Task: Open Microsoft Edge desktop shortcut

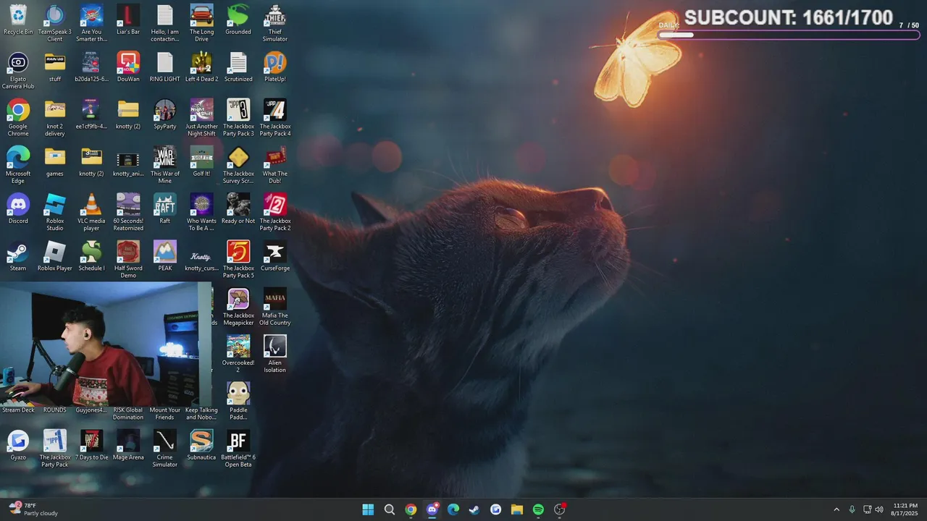Action: (18, 165)
